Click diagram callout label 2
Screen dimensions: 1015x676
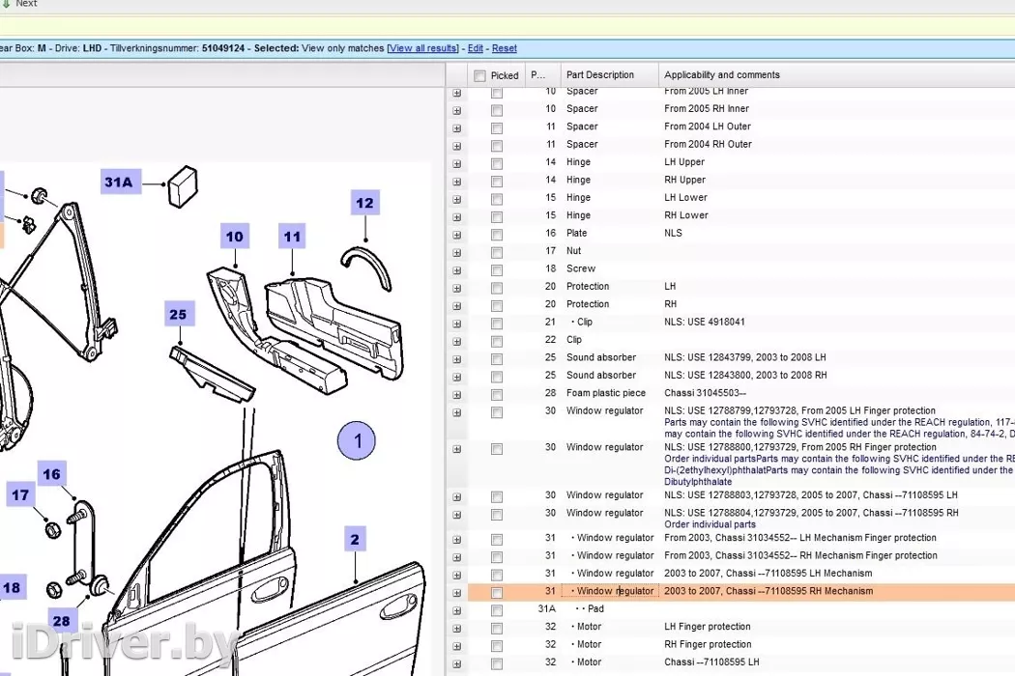[x=355, y=539]
